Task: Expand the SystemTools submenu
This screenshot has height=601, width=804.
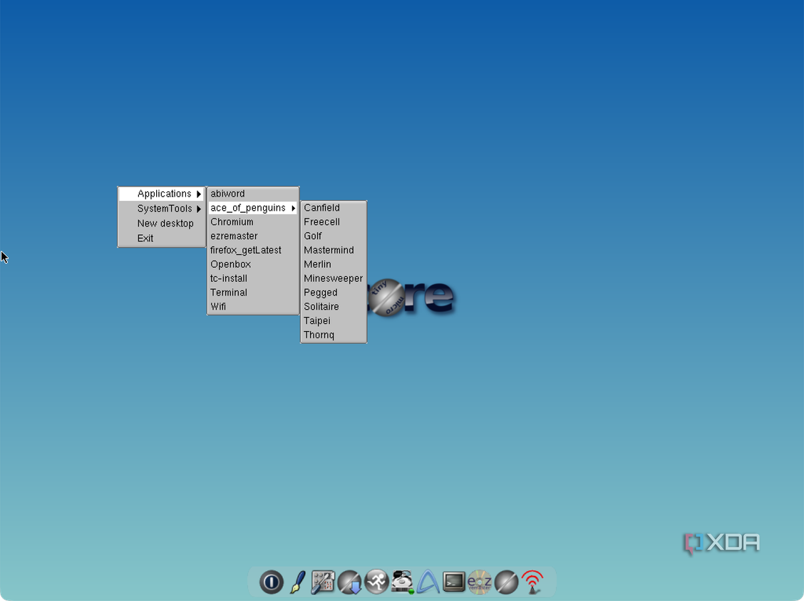Action: pos(162,209)
